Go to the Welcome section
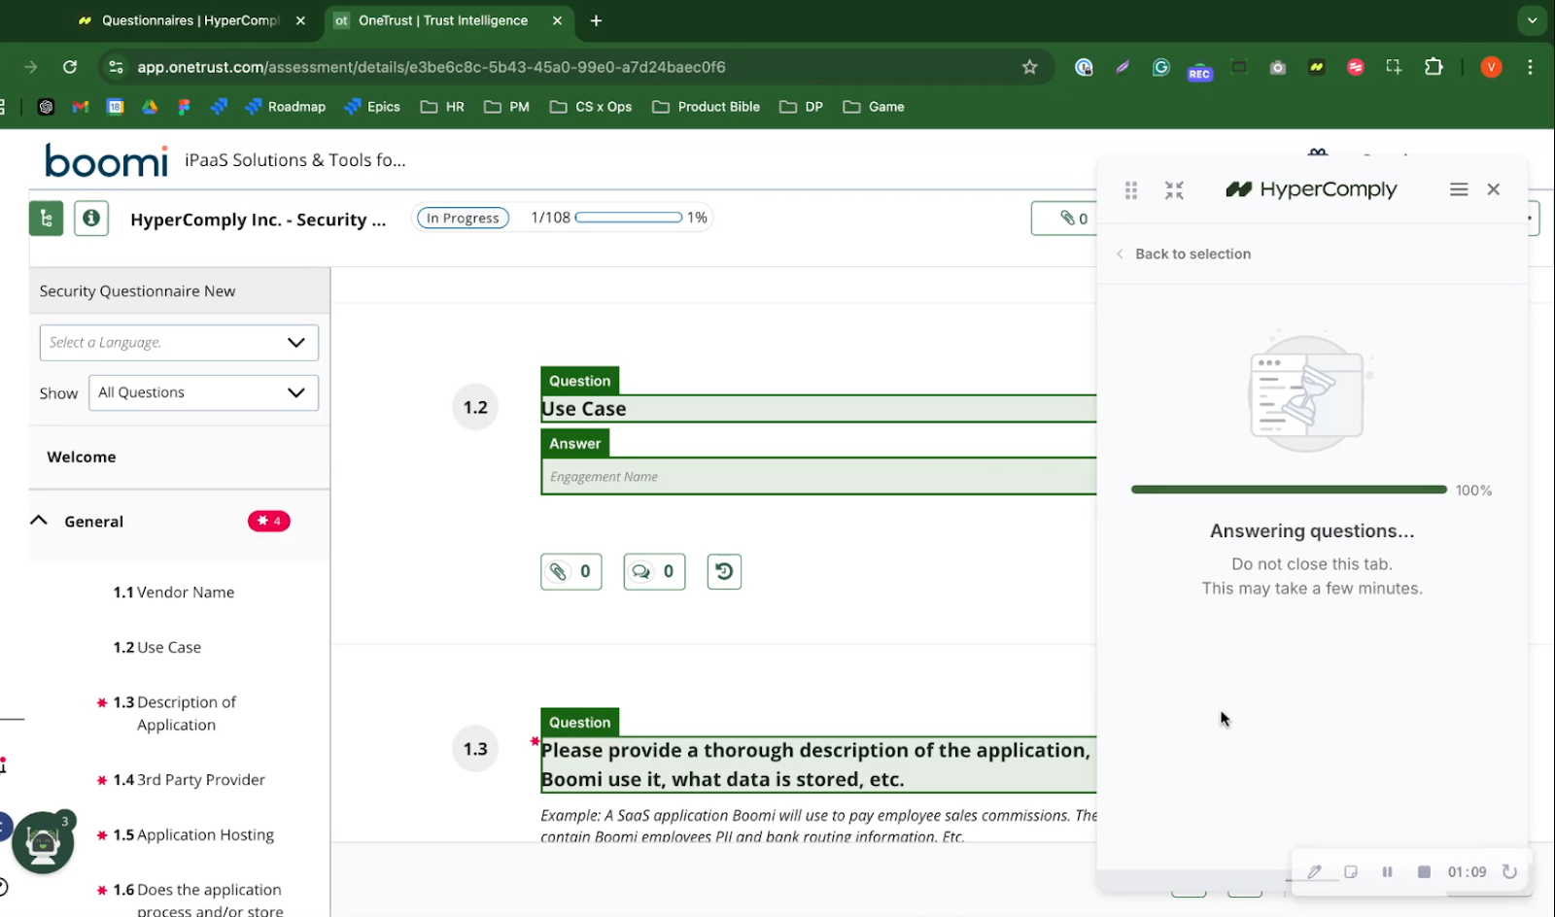1555x917 pixels. (82, 457)
